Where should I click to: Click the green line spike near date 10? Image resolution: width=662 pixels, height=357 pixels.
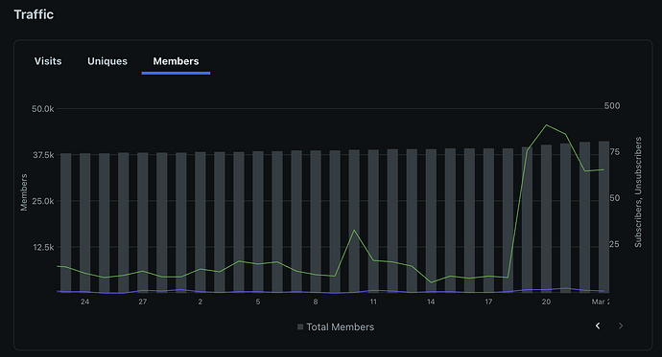click(x=354, y=231)
